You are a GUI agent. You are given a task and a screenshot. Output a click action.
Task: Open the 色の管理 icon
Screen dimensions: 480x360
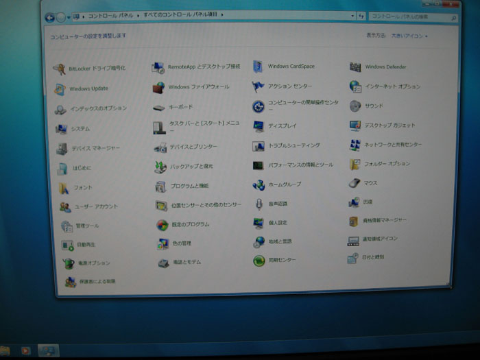point(163,243)
